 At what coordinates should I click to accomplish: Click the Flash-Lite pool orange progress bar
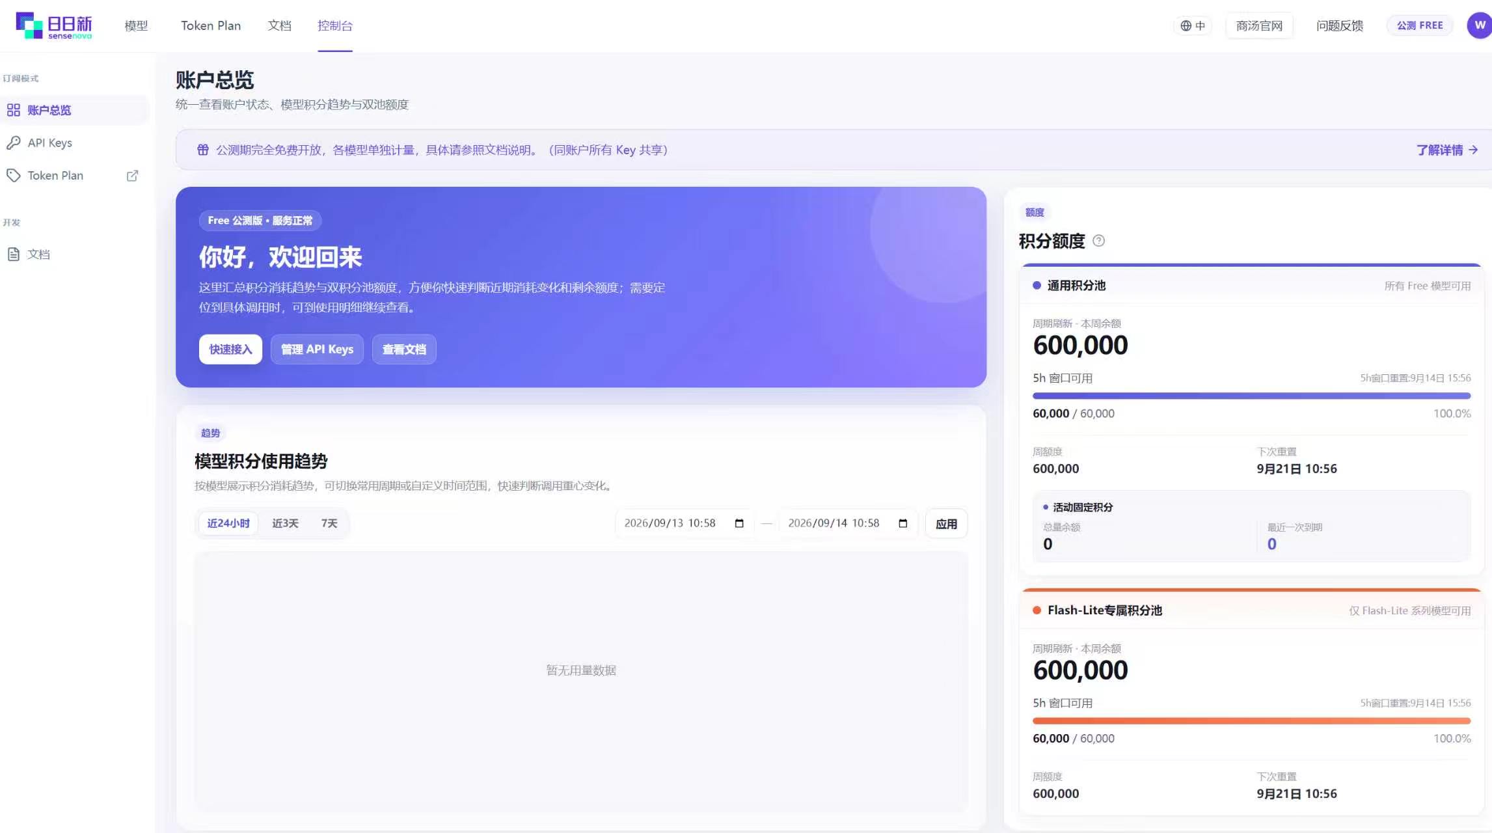tap(1251, 720)
